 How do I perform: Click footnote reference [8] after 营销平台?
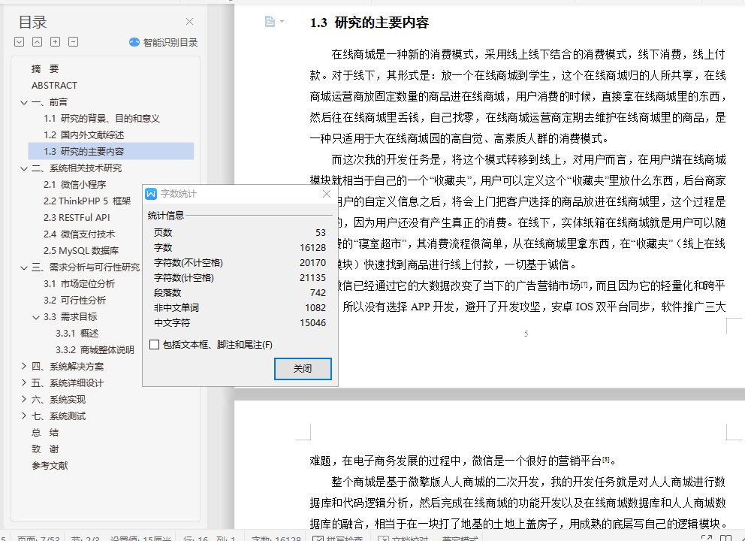tap(606, 459)
